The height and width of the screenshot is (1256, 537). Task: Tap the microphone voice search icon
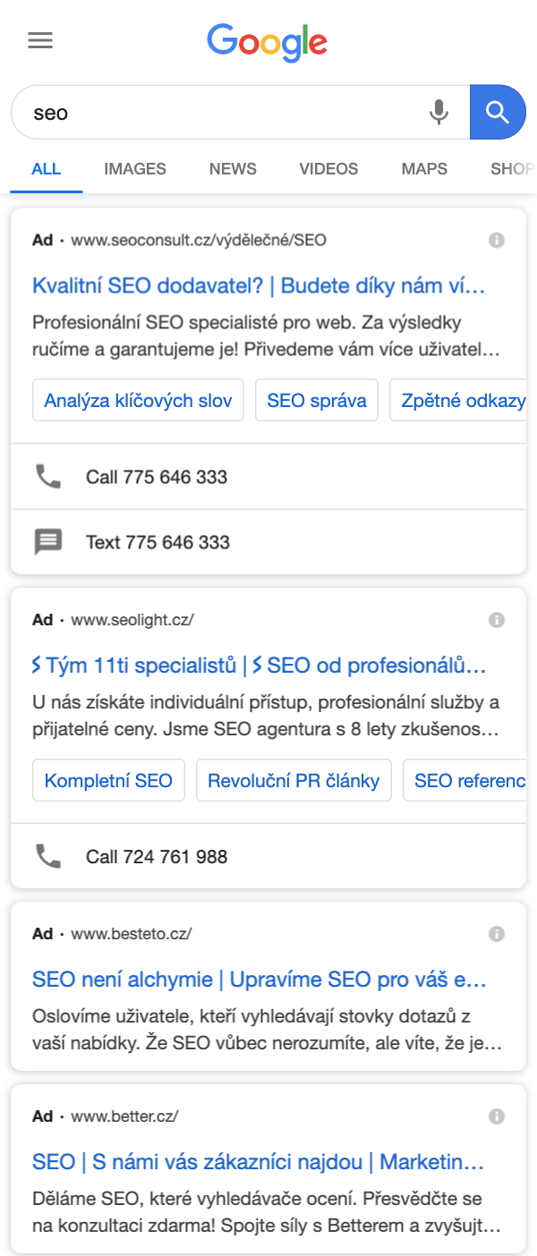tap(439, 113)
